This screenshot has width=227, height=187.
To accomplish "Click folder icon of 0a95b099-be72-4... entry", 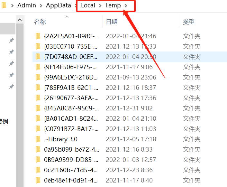I will 38,149.
